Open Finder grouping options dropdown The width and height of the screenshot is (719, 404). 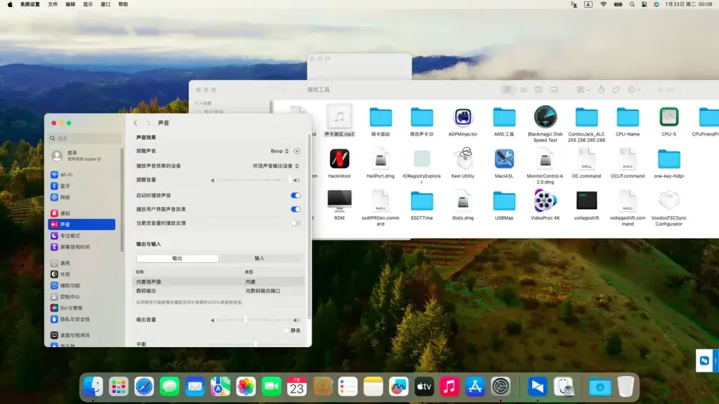pos(583,90)
